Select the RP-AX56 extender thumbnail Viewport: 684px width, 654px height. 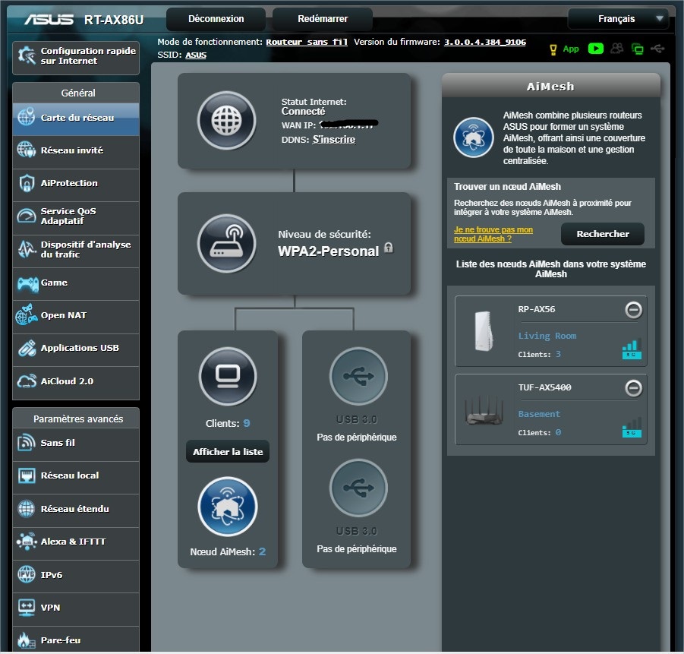coord(484,331)
